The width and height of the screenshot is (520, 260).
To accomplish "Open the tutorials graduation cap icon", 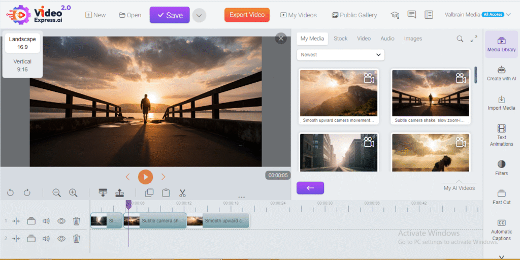I will [x=395, y=15].
